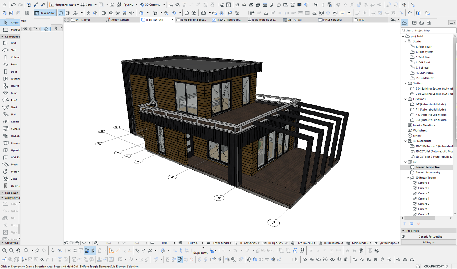Click the Redo arrow icon
Viewport: 457px width, 269px height.
20,5
